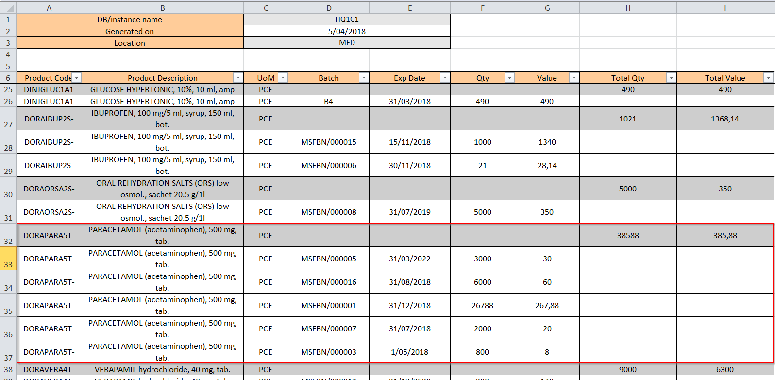Click the batch cell MSFBN/000016
The height and width of the screenshot is (380, 775).
point(329,282)
